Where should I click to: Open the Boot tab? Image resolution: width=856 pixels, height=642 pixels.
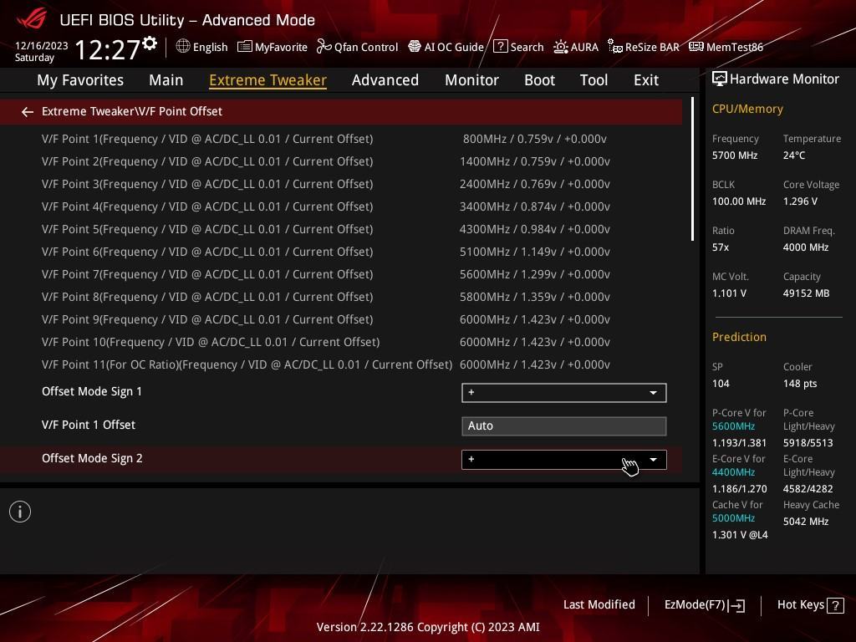coord(539,80)
